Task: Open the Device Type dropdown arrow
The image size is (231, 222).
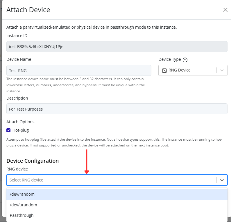Action: coord(222,70)
